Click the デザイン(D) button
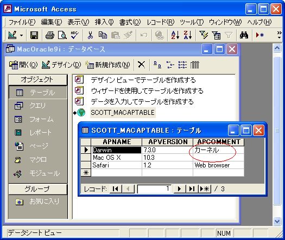 [61, 65]
